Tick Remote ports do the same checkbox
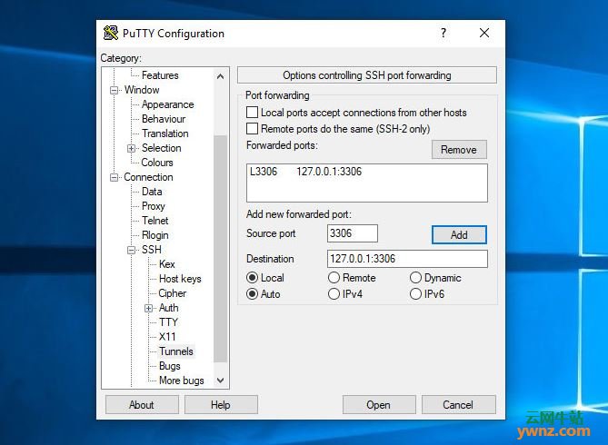Image resolution: width=608 pixels, height=445 pixels. point(252,128)
